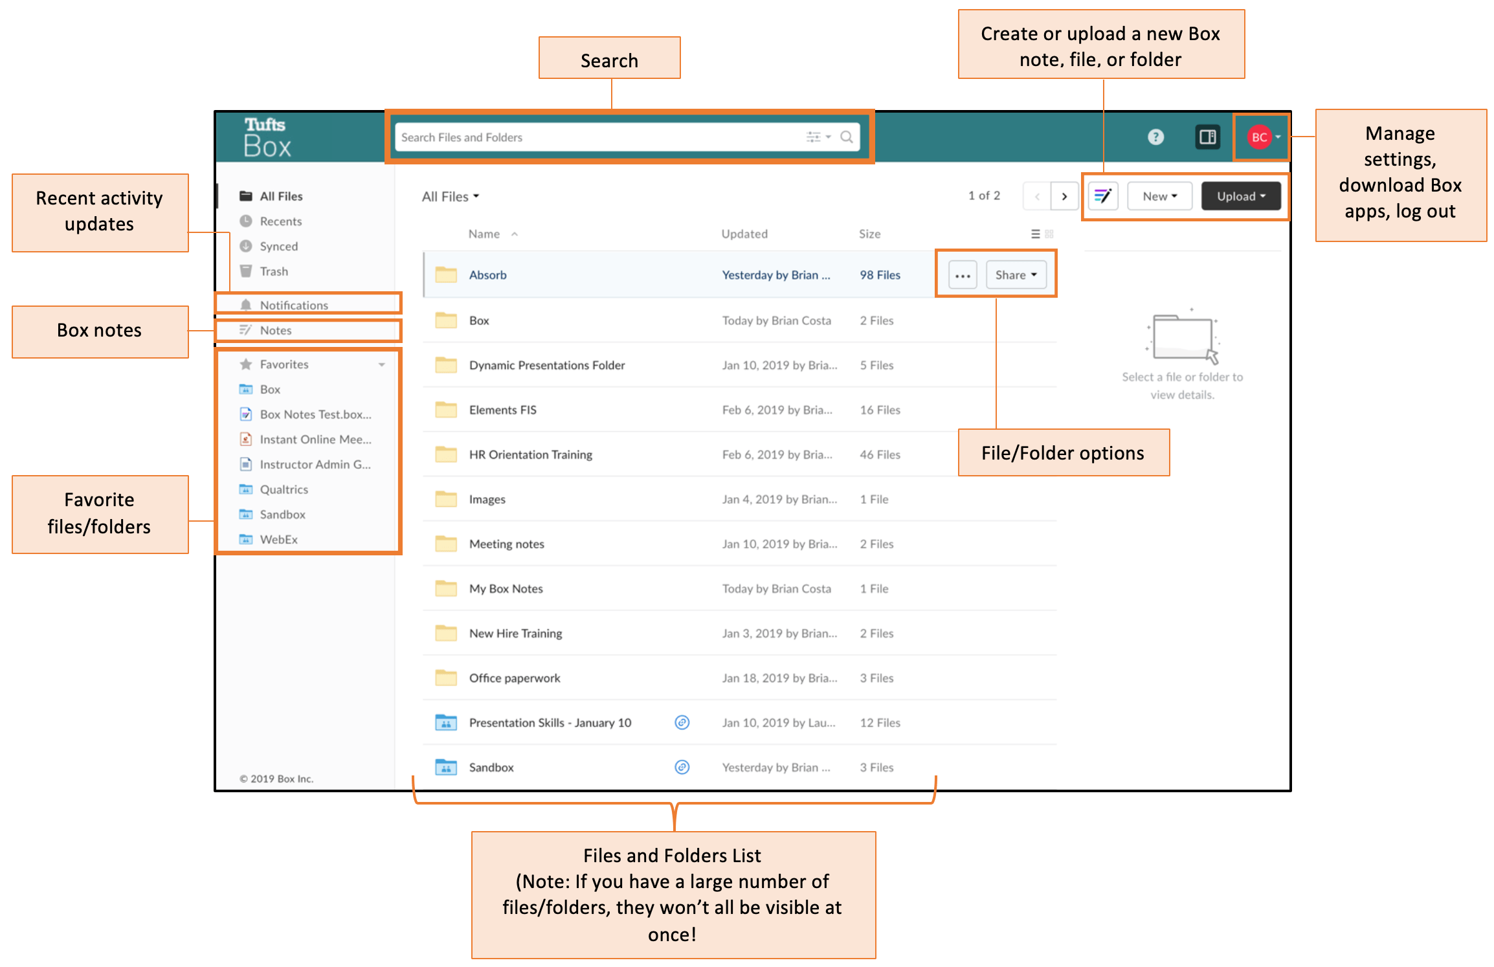Select Recents in the sidebar
The image size is (1494, 967).
(x=280, y=221)
